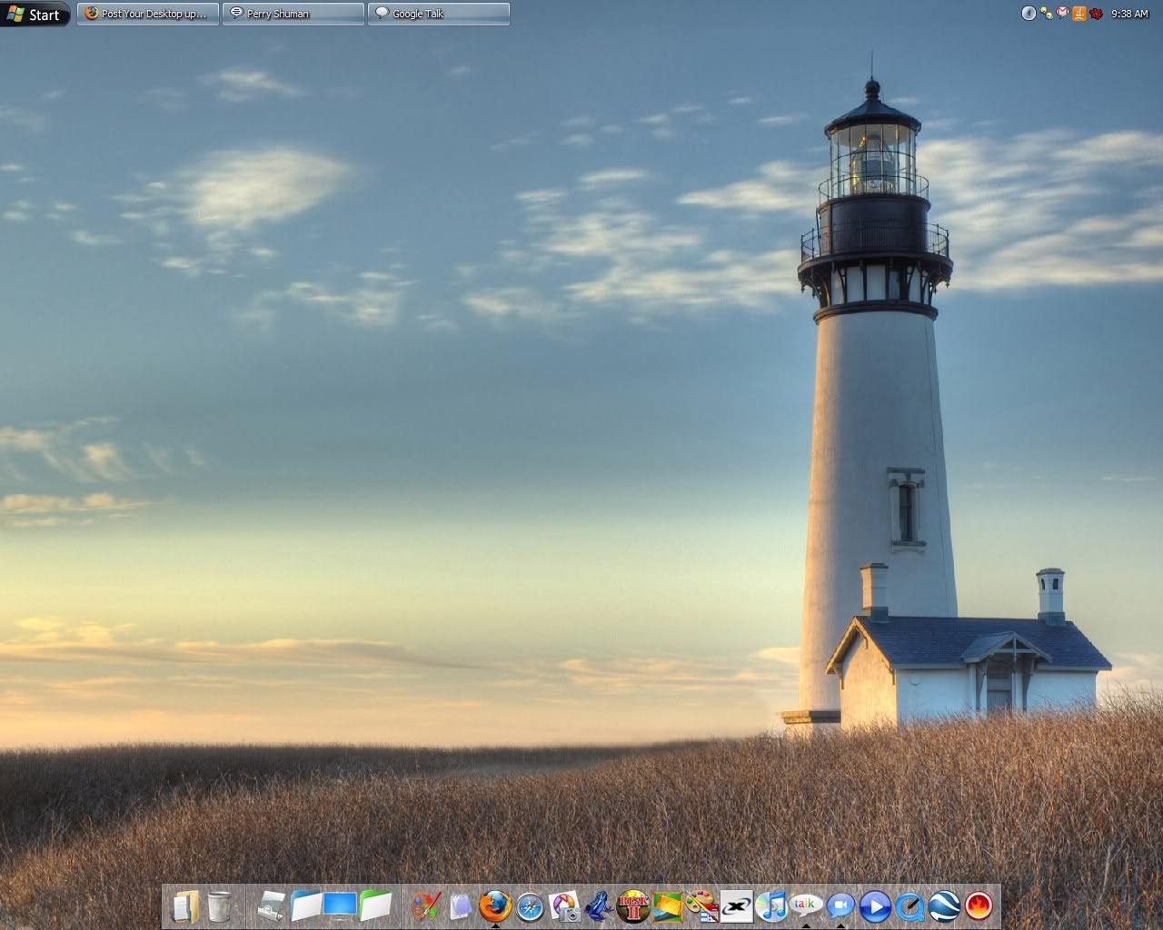Launch Firefox from the dock
Screen dimensions: 1163x930
(495, 905)
